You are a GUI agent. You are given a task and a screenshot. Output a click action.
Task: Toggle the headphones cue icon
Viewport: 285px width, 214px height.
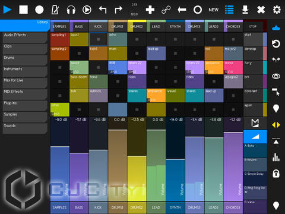71,10
